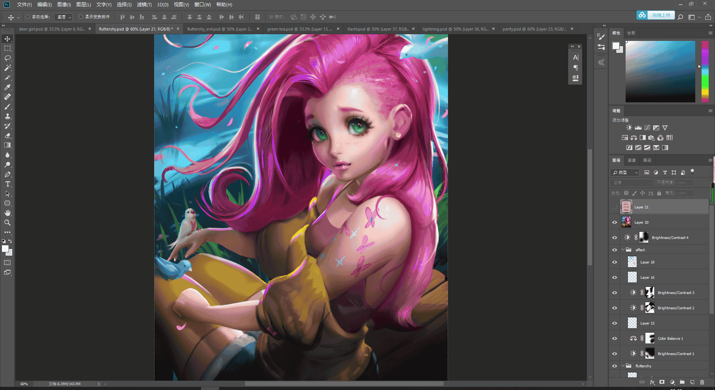Select the Hand tool

tap(7, 213)
